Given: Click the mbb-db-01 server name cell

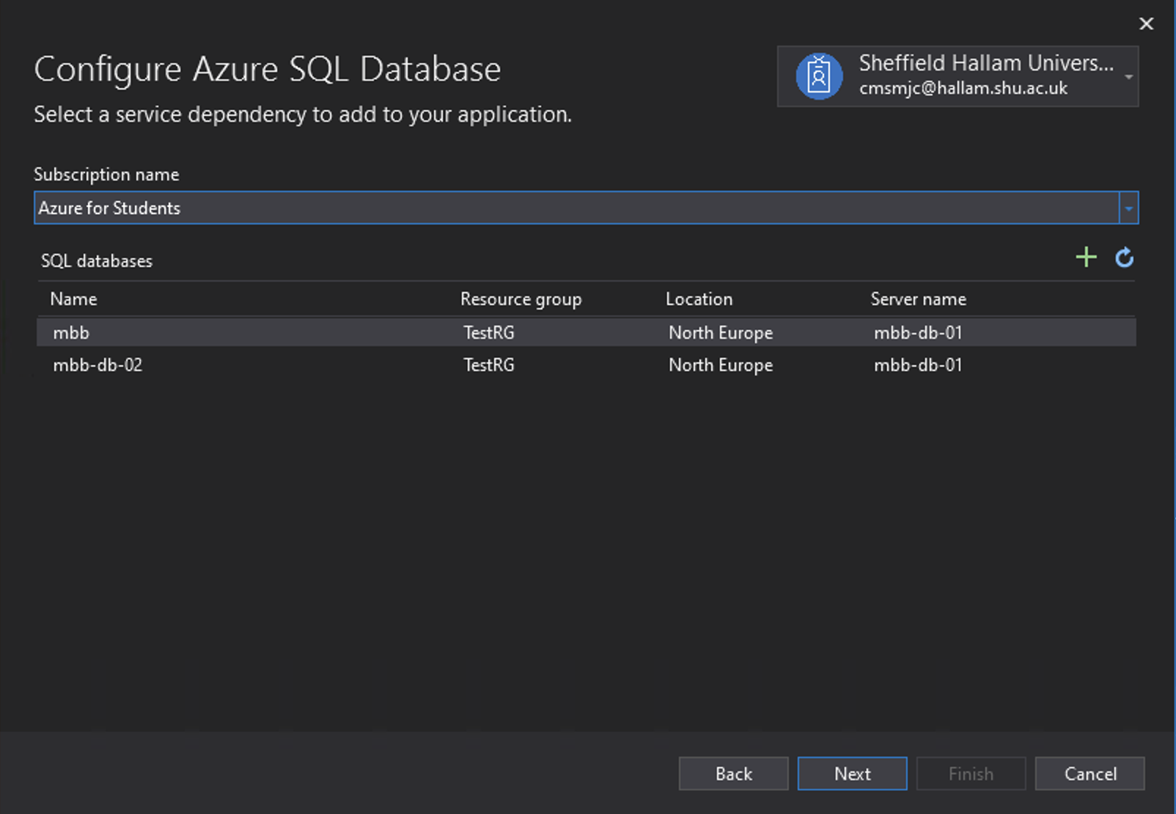Looking at the screenshot, I should coord(918,332).
